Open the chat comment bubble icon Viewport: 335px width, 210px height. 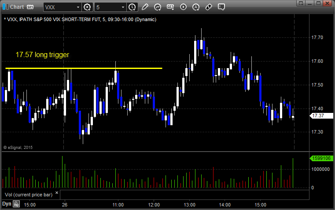pos(221,7)
